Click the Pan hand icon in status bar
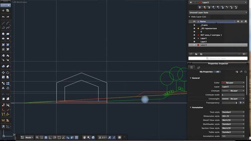Image resolution: width=251 pixels, height=141 pixels. click(x=84, y=137)
